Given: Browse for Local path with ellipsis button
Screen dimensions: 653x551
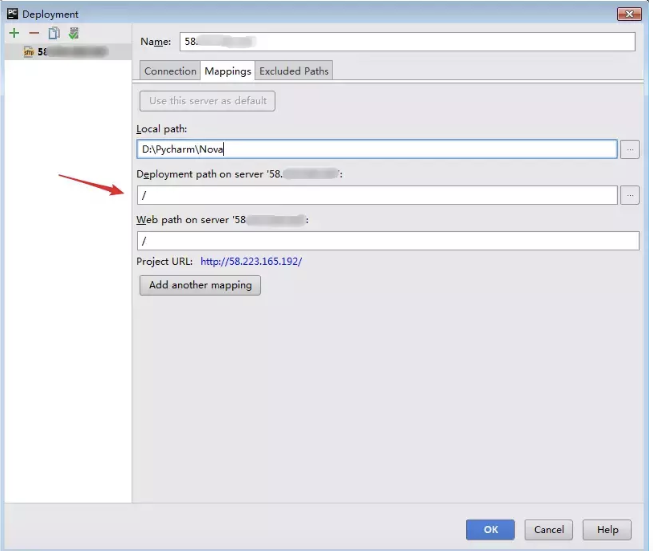Looking at the screenshot, I should [630, 149].
